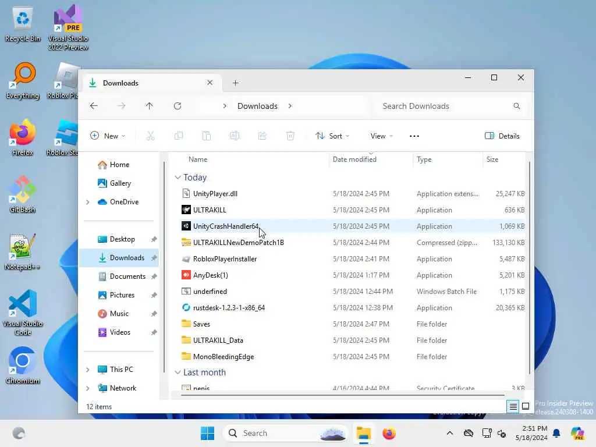Select the underfined batch file icon
Viewport: 596px width, 447px height.
tap(186, 292)
